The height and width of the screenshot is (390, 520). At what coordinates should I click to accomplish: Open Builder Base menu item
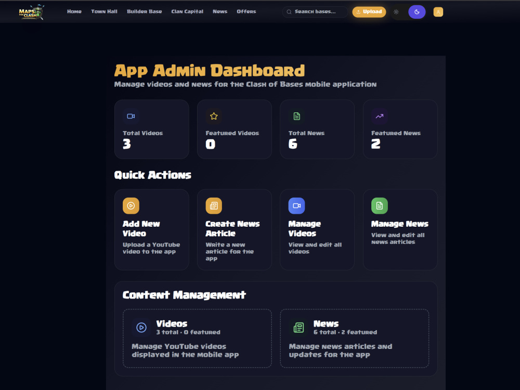[x=144, y=11]
